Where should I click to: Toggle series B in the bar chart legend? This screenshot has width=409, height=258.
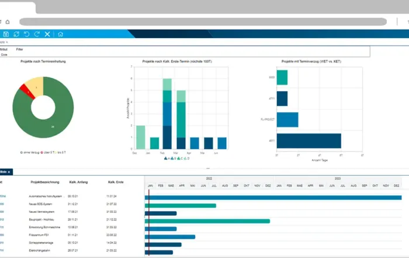174,159
